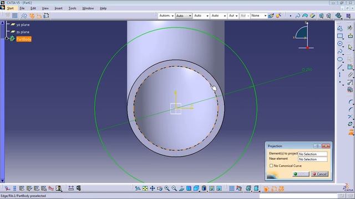The image size is (355, 199).
Task: Click the Zoom In icon
Action: point(167,188)
